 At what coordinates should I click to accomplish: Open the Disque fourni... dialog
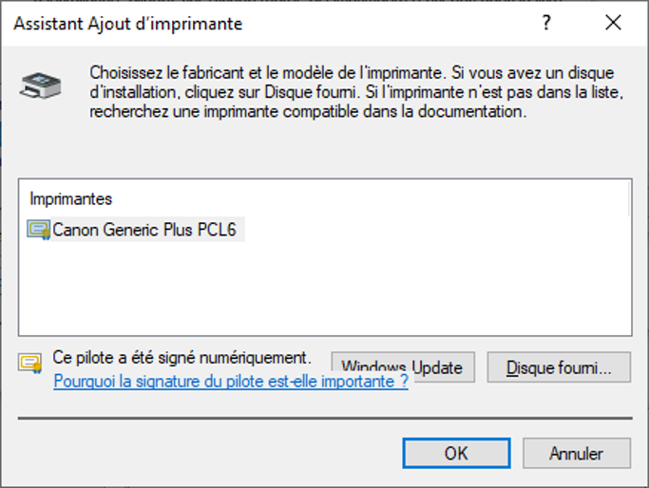tap(559, 367)
